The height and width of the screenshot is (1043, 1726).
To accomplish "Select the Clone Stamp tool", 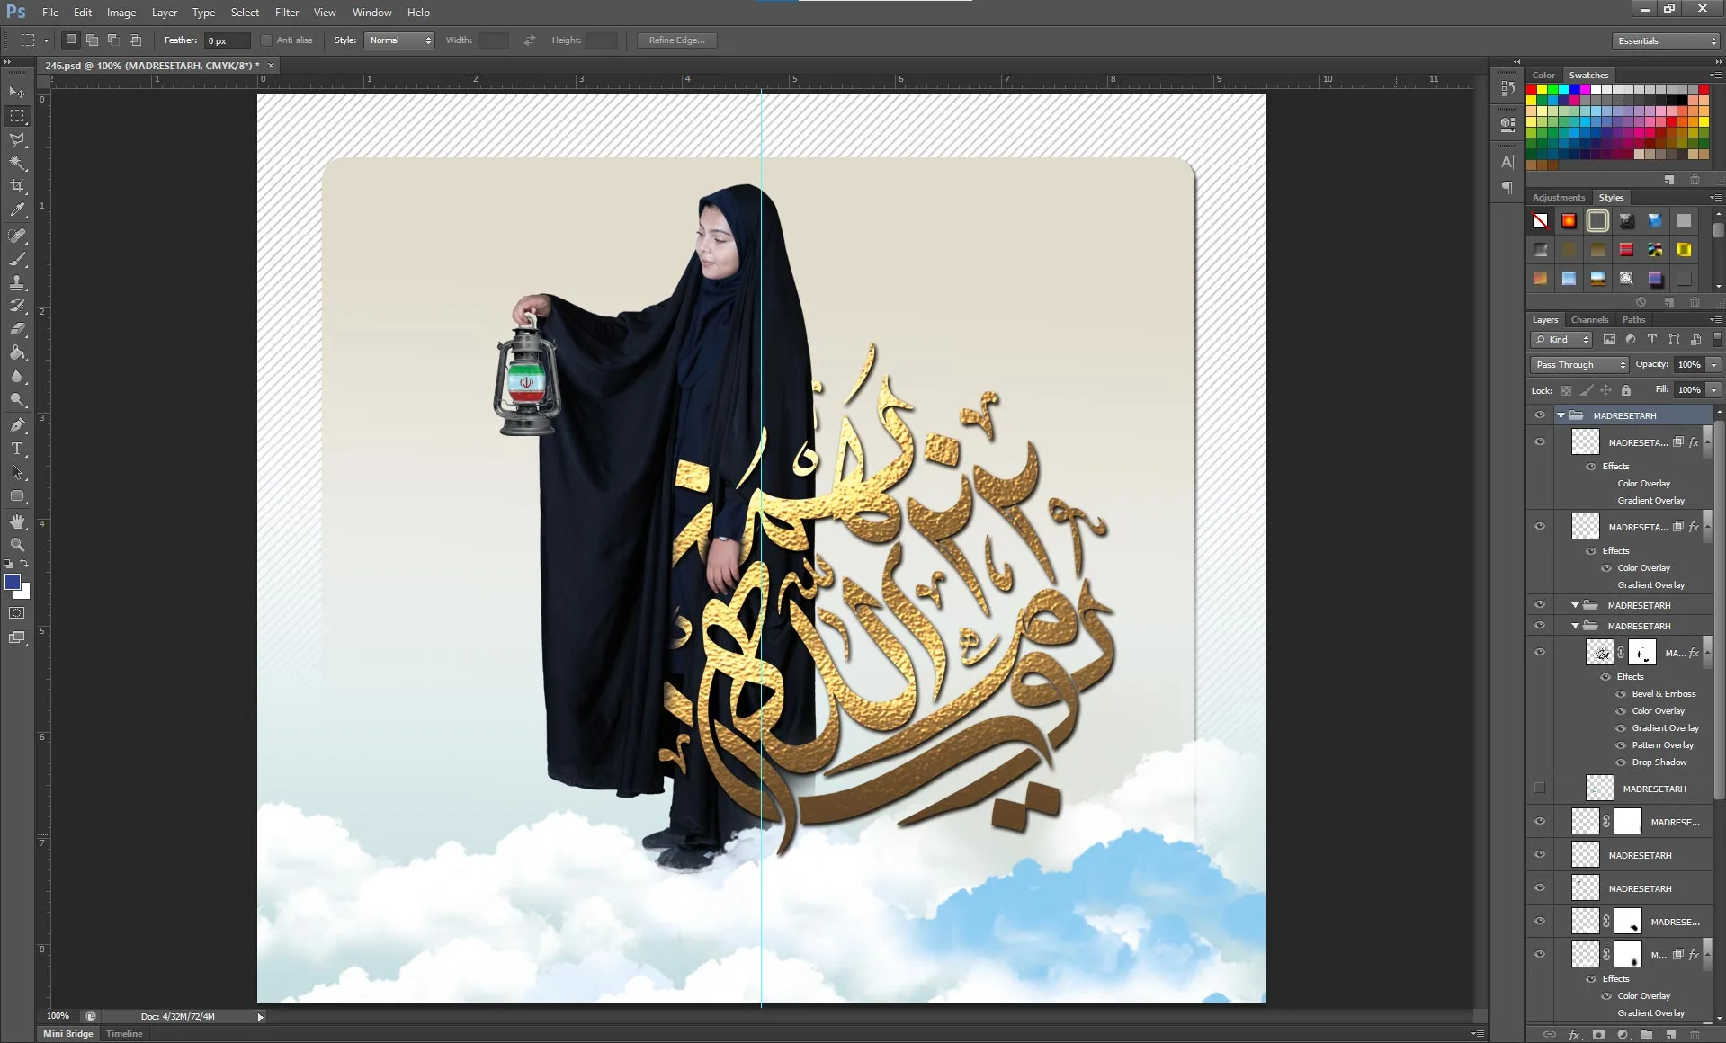I will 17,282.
